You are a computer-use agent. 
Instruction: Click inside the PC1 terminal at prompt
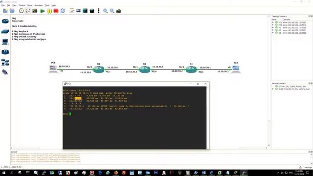[70, 114]
